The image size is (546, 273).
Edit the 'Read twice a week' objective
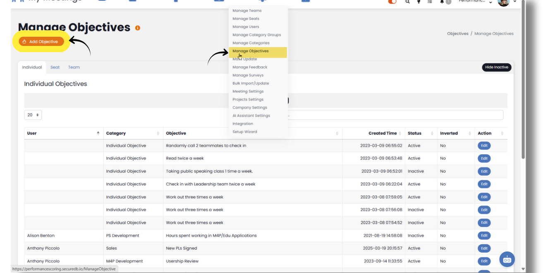pos(484,158)
